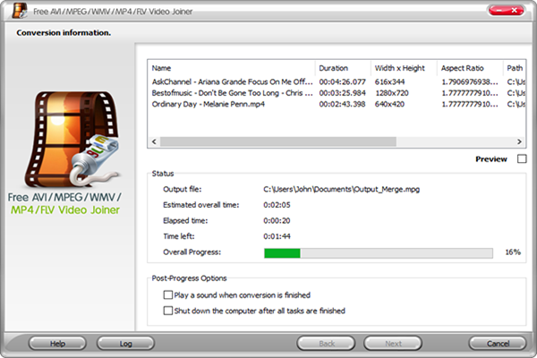Click the file list horizontal scrollbar thumb
Viewport: 537px width, 358px height.
click(x=313, y=141)
